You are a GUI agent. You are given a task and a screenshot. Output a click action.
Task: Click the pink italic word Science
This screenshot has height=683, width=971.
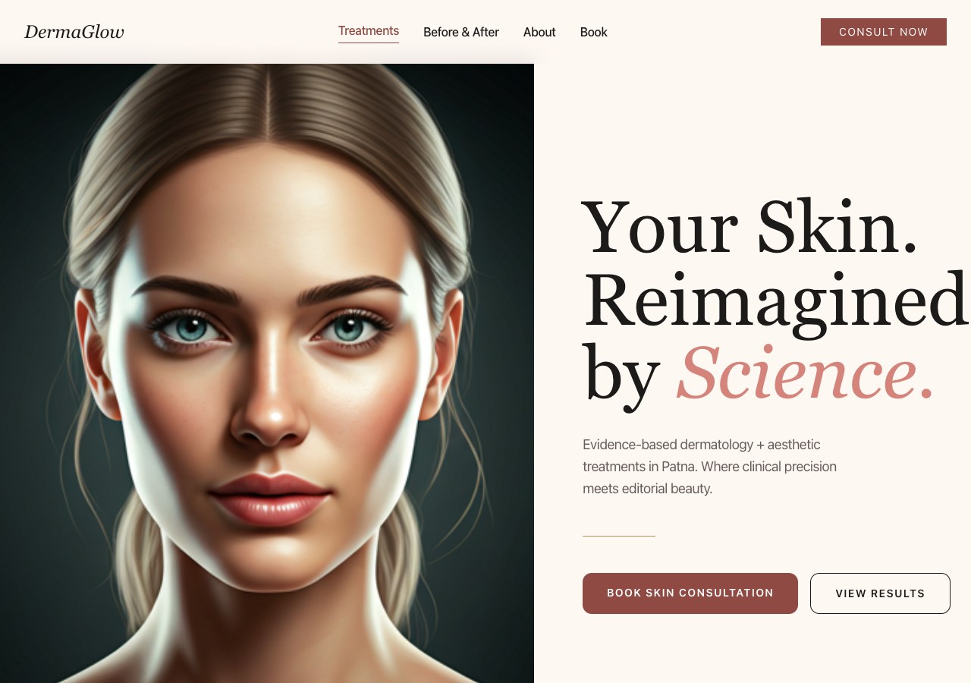[805, 374]
